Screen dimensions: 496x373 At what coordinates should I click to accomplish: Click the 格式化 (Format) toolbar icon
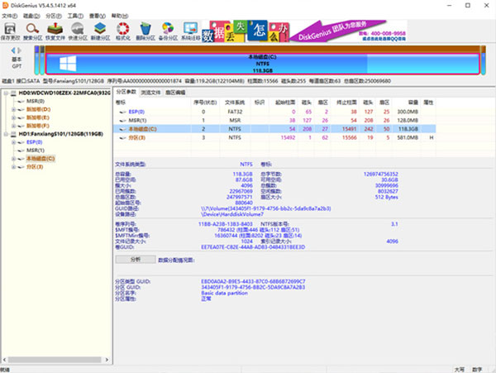(x=124, y=30)
